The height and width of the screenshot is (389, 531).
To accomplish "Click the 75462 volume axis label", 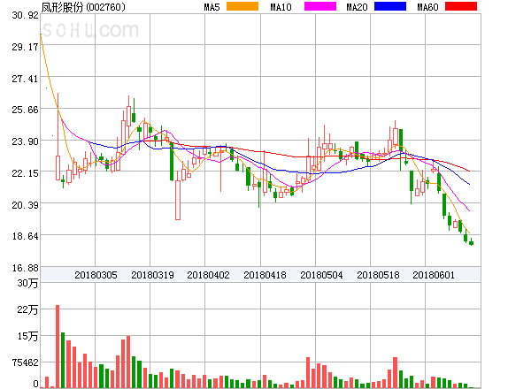I will click(x=25, y=362).
